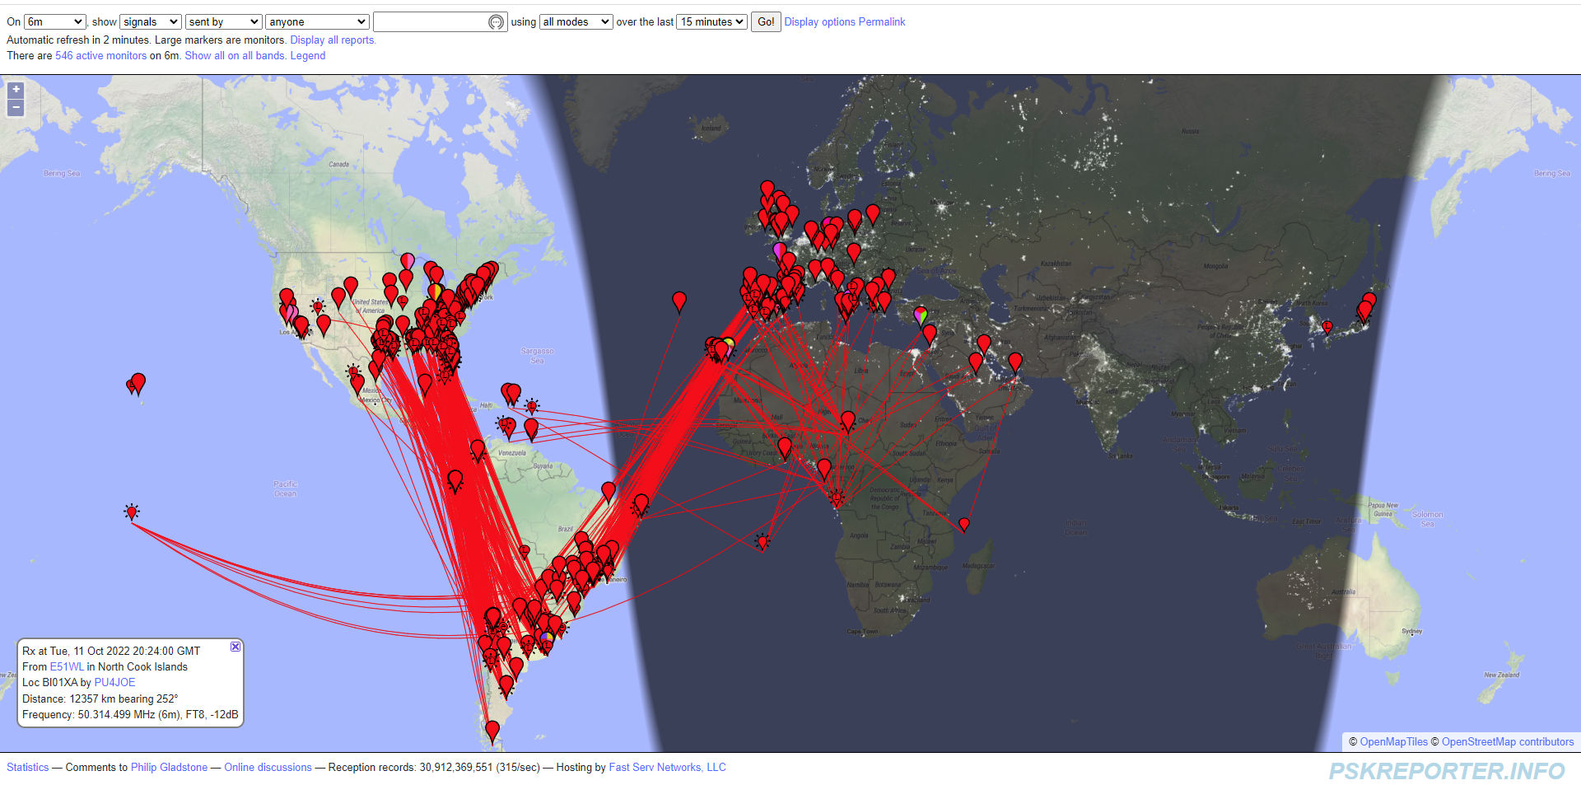Open Fast Serv Networks, LLC link
The width and height of the screenshot is (1581, 785).
(667, 767)
